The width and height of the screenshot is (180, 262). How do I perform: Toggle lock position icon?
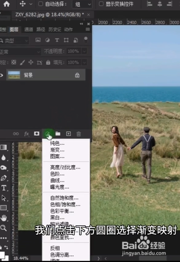pos(31,63)
